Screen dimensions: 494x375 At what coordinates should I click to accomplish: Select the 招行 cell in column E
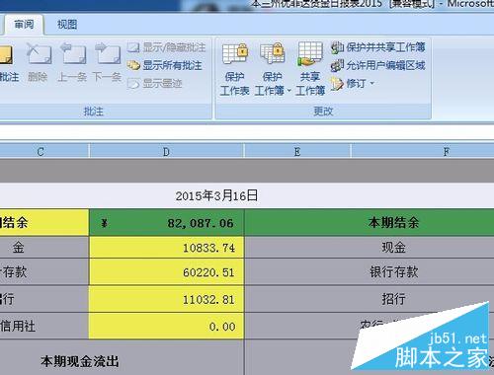(x=370, y=299)
